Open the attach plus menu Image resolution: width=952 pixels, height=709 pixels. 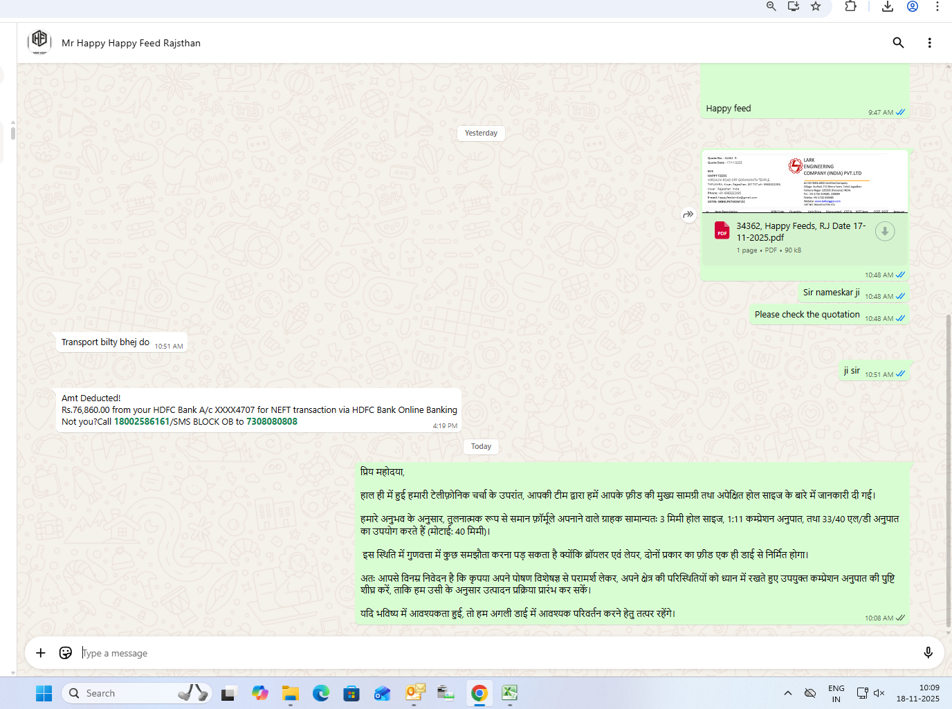(41, 653)
